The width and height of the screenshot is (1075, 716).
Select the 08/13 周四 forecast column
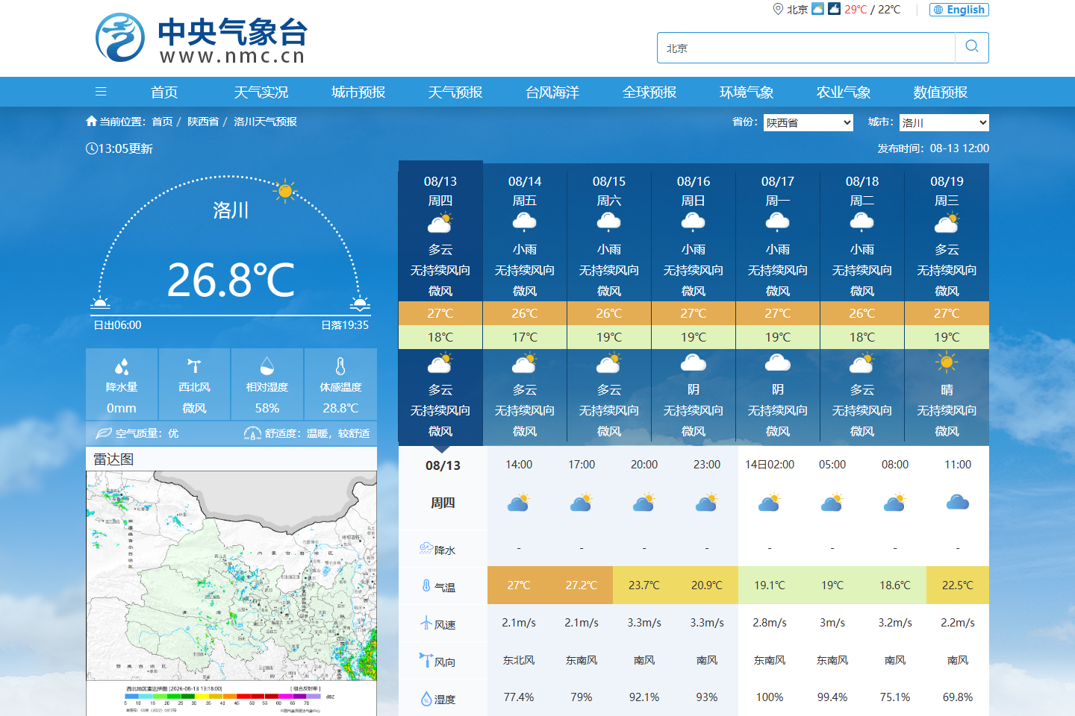(x=440, y=304)
